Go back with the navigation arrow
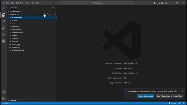 coord(56,3)
